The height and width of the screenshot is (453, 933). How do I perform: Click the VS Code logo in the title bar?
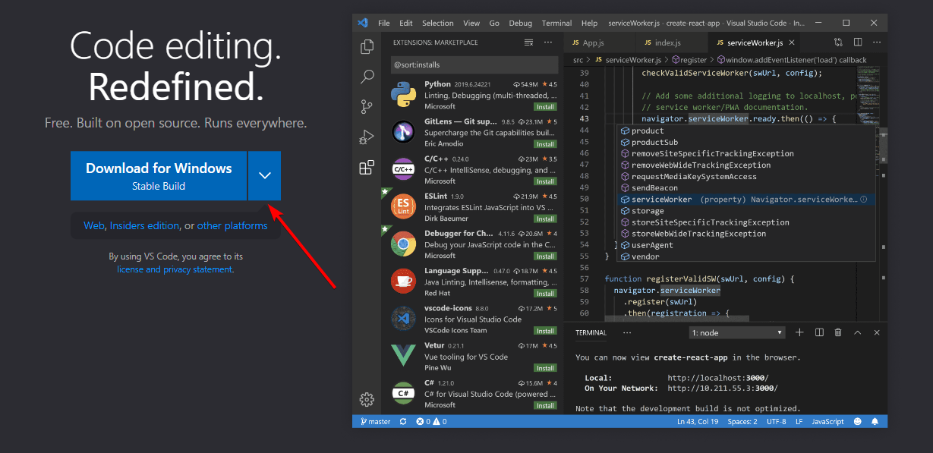pos(363,23)
